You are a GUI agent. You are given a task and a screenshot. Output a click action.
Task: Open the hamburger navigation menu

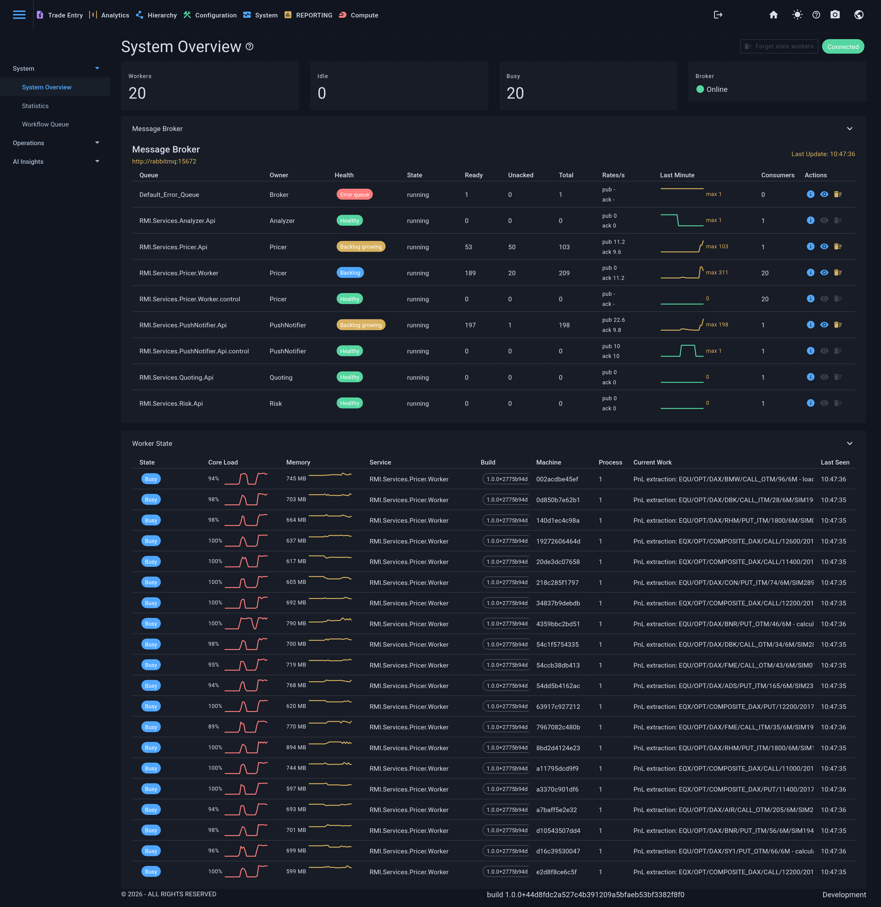[19, 15]
